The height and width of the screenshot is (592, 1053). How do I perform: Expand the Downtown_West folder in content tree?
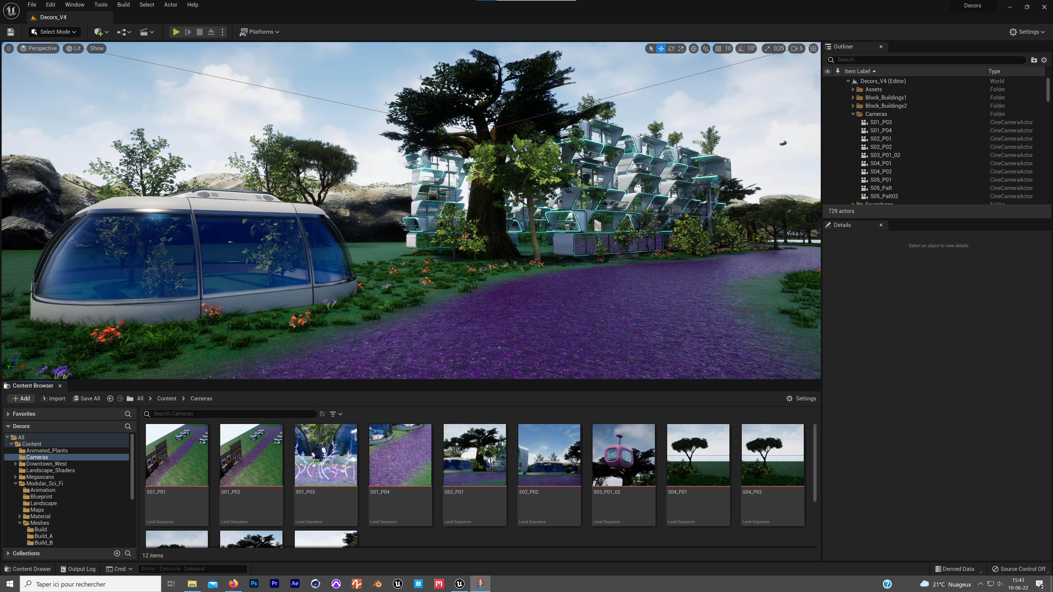[16, 464]
